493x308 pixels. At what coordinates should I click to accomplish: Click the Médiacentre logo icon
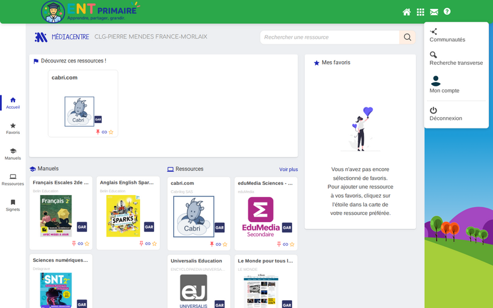pyautogui.click(x=41, y=37)
